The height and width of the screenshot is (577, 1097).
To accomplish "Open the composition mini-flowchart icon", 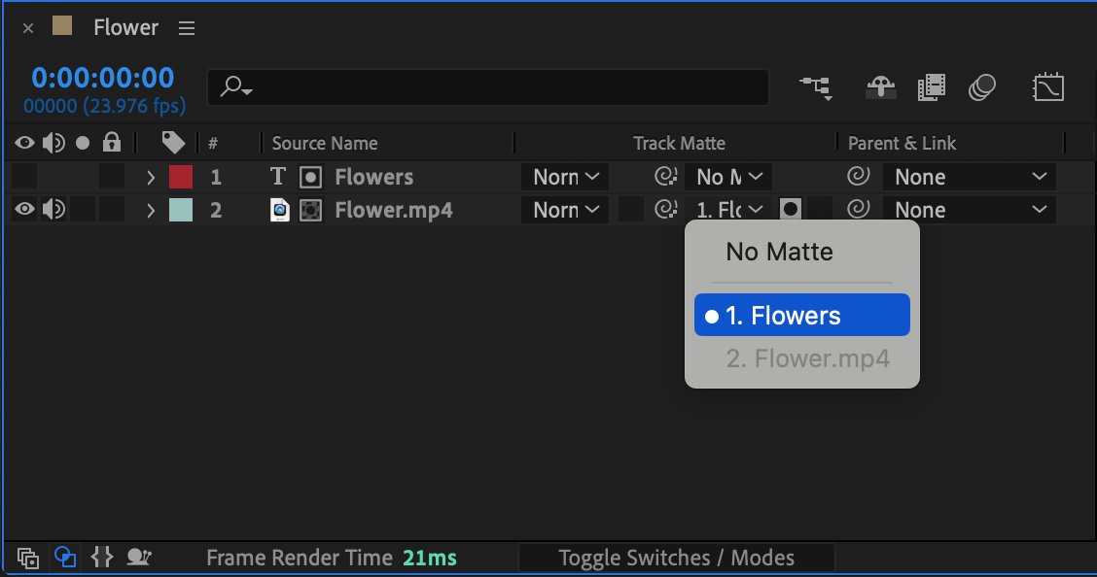I will [x=815, y=88].
